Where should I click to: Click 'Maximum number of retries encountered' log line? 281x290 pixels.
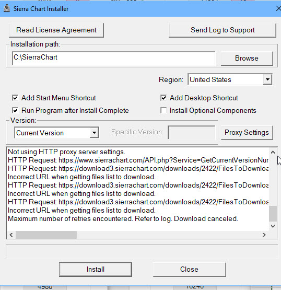[123, 219]
